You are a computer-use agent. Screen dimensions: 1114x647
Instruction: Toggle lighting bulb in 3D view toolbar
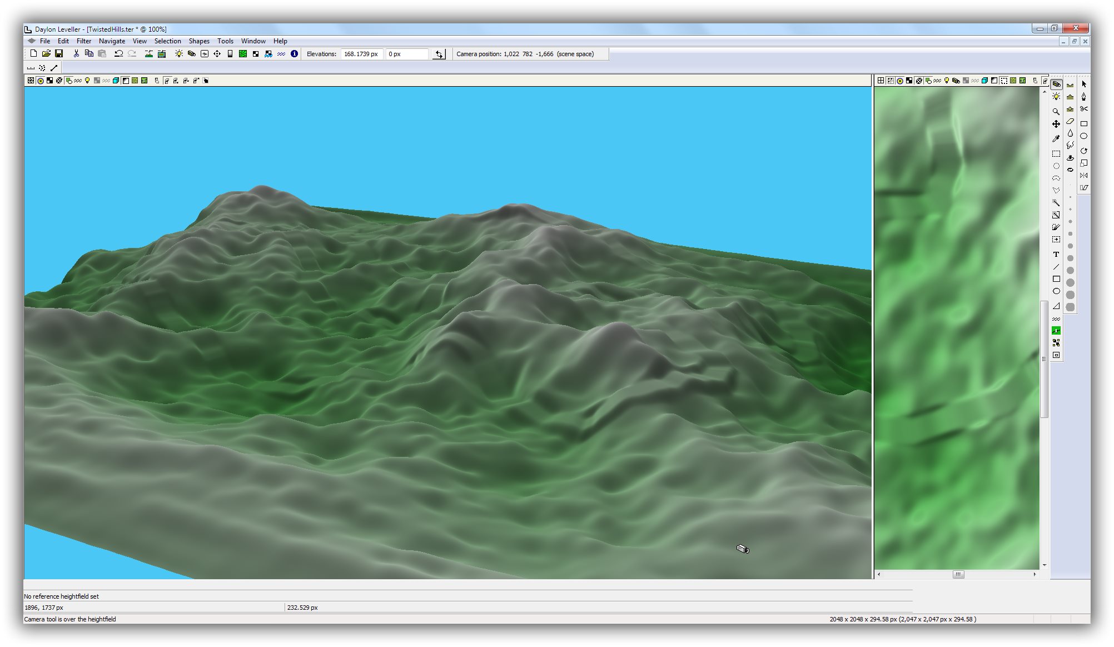pyautogui.click(x=87, y=81)
